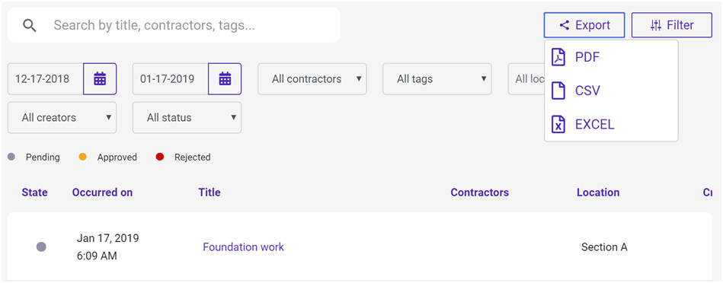The height and width of the screenshot is (283, 723).
Task: Click the orange Approved status dot
Action: (x=83, y=157)
